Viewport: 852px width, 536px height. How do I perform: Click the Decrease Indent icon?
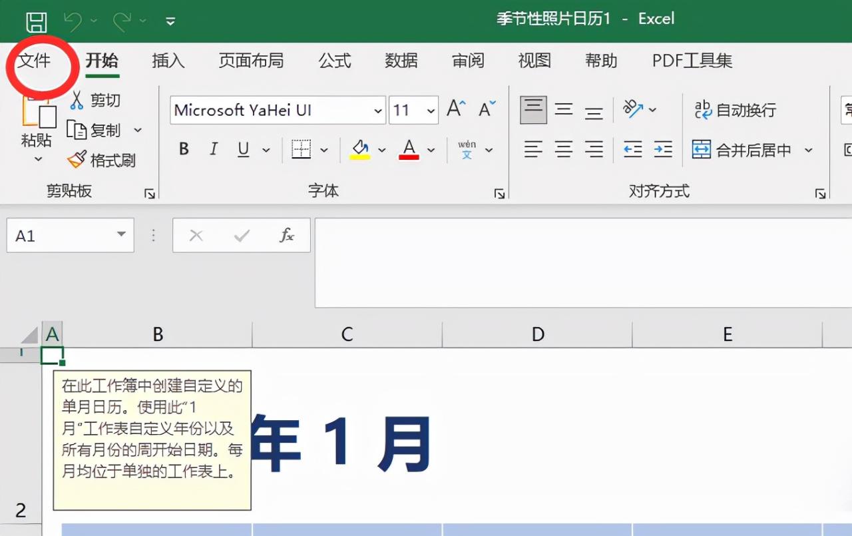tap(633, 149)
